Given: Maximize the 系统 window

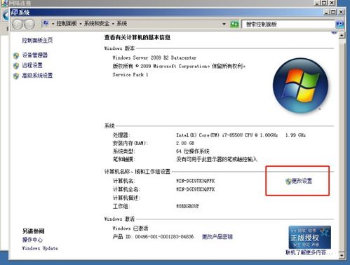Looking at the screenshot, I should tap(334, 12).
